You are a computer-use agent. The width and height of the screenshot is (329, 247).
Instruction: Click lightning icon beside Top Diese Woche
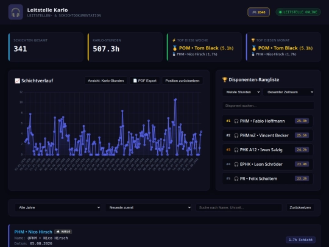(174, 40)
